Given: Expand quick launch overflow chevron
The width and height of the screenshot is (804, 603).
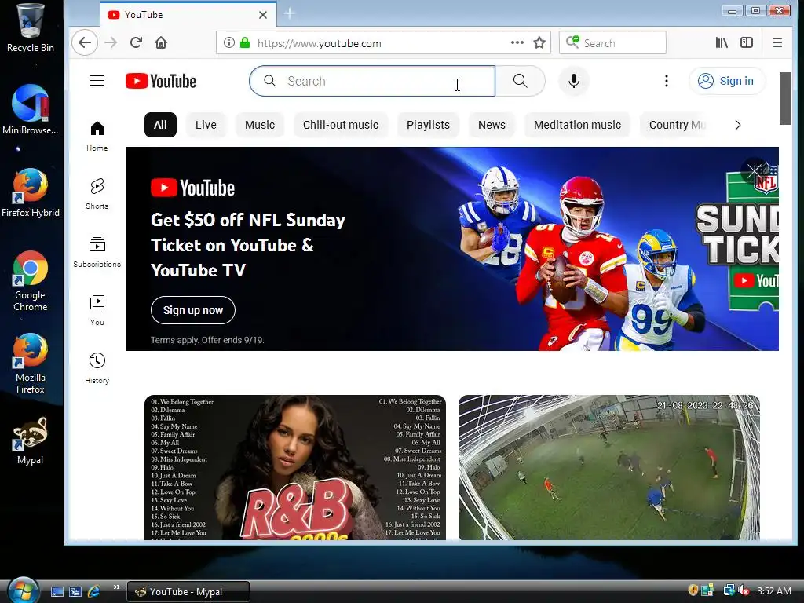Looking at the screenshot, I should coord(116,587).
